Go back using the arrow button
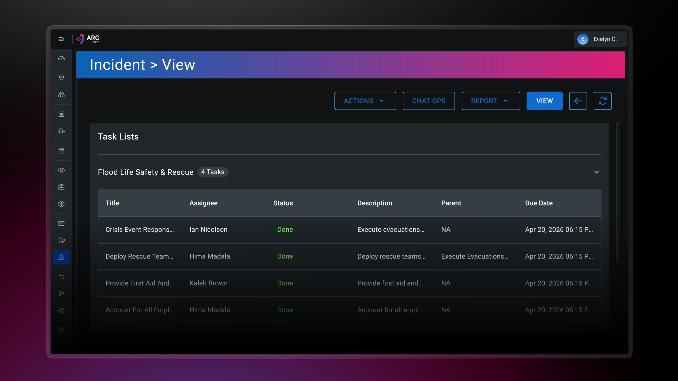 point(578,101)
